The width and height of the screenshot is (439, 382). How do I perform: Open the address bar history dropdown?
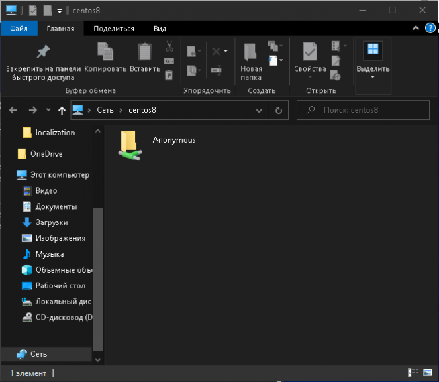(259, 111)
